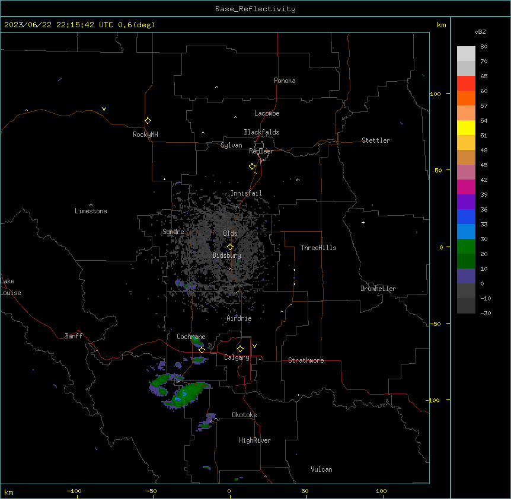The width and height of the screenshot is (511, 499).
Task: Click the purple 36-39 dBZ legend swatch
Action: (x=466, y=202)
